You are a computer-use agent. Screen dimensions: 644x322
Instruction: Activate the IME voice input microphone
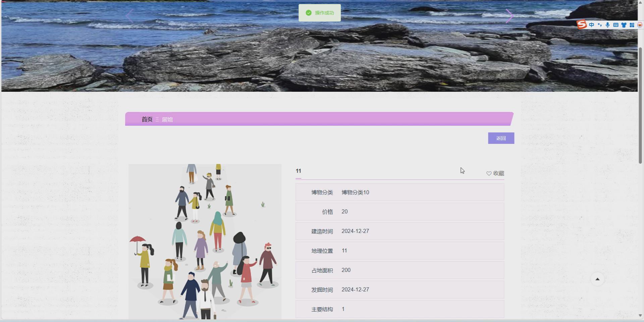pyautogui.click(x=607, y=25)
